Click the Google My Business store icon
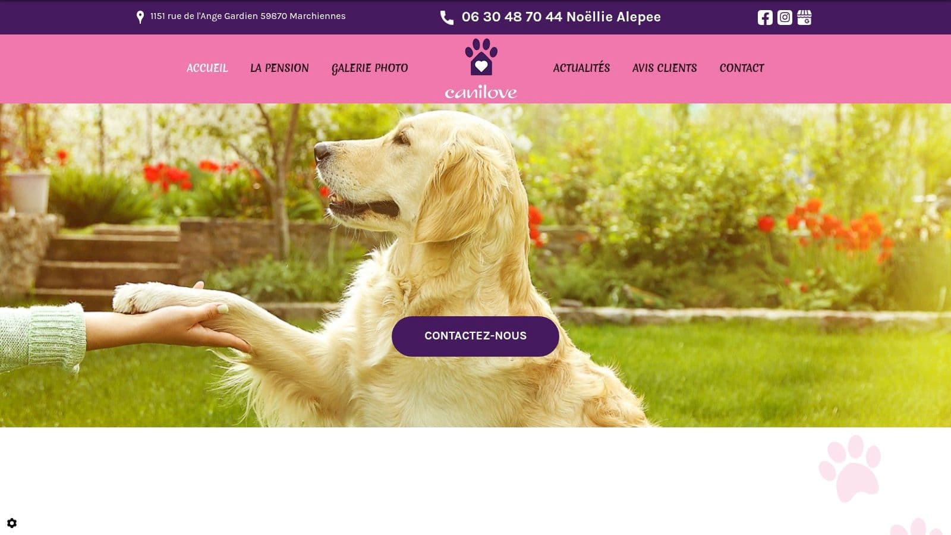The width and height of the screenshot is (951, 535). [x=804, y=17]
